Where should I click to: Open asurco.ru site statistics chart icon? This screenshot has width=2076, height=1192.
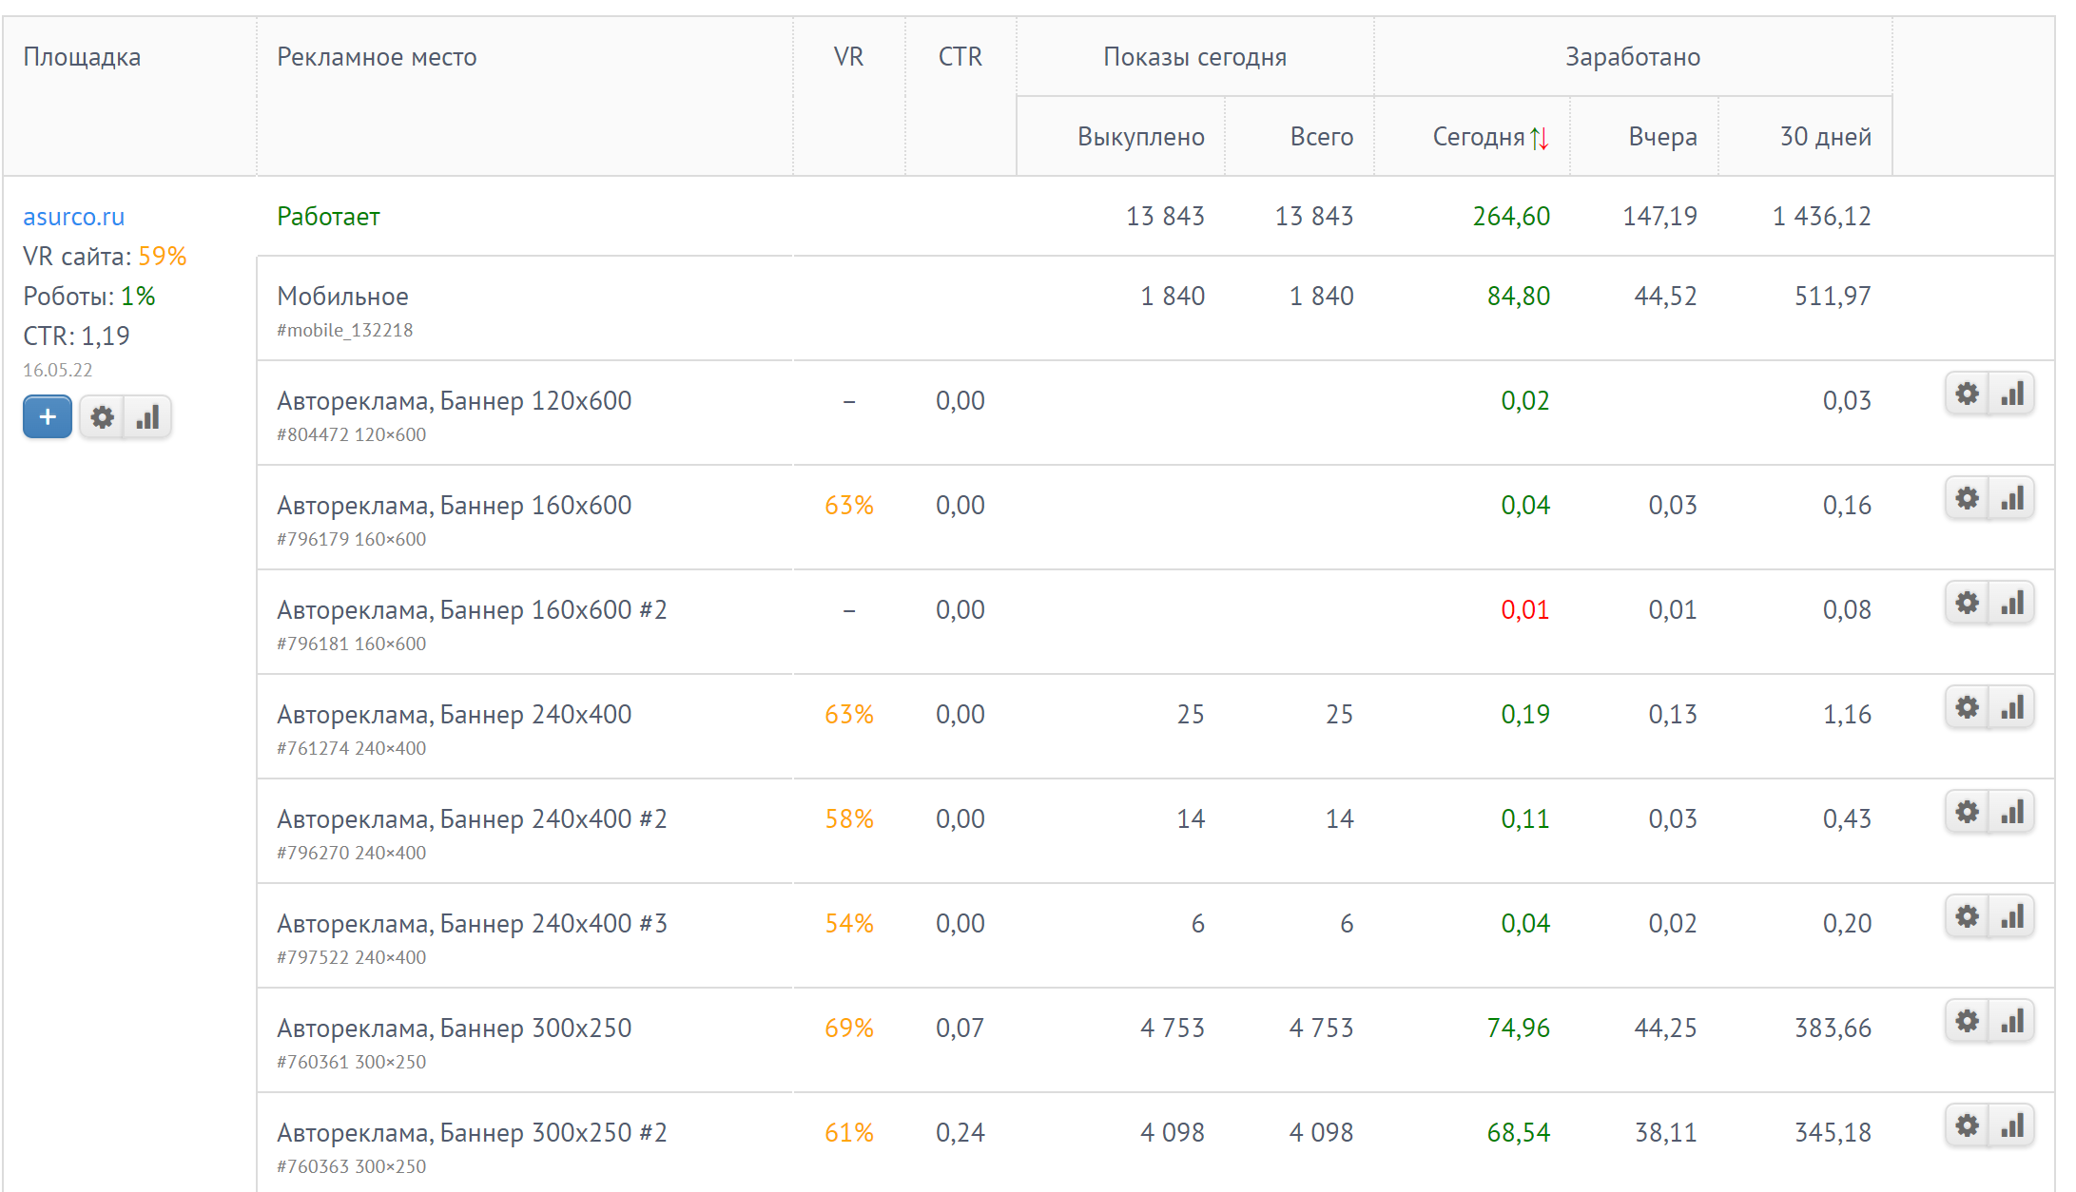tap(147, 416)
